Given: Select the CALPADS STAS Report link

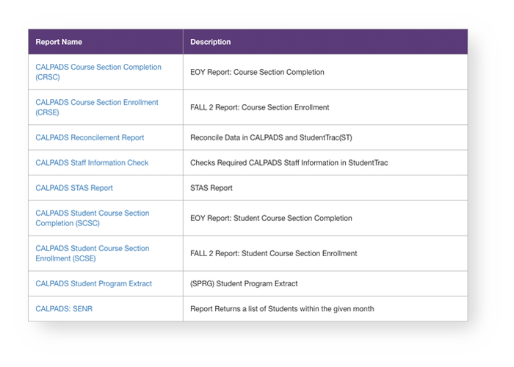Looking at the screenshot, I should 74,188.
